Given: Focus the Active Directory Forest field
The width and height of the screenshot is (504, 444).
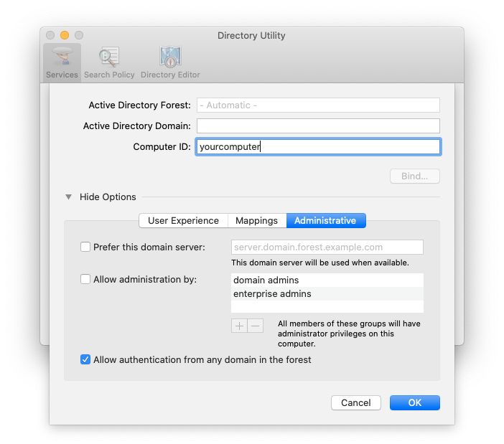Looking at the screenshot, I should click(x=318, y=105).
